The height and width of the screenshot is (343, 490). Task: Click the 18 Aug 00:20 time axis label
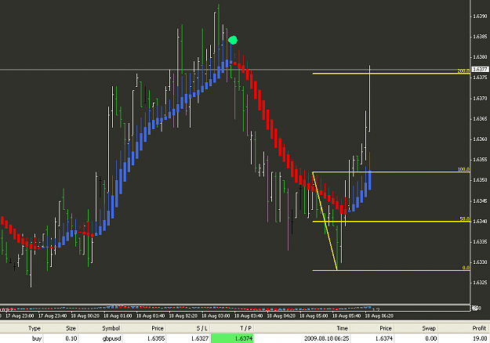(85, 316)
